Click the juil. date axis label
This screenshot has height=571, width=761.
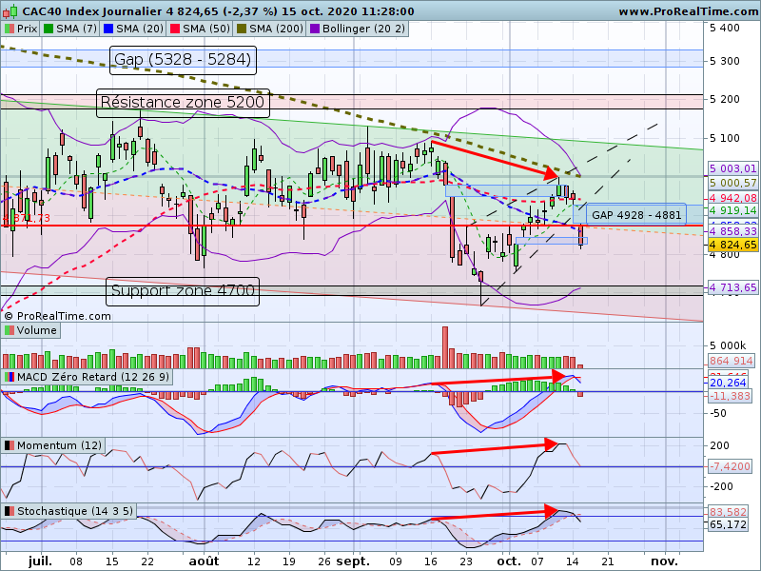(40, 561)
